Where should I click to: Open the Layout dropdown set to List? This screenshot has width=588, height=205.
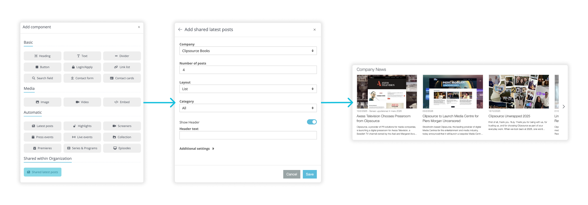(x=248, y=89)
